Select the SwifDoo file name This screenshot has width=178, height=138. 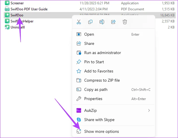17,15
